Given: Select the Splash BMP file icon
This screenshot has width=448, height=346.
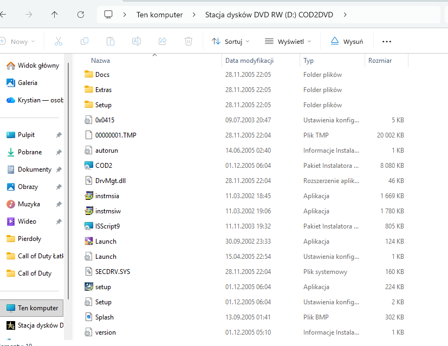Looking at the screenshot, I should 89,317.
